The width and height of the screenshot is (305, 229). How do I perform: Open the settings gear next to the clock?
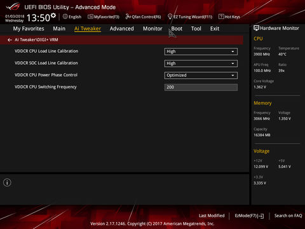coord(53,15)
